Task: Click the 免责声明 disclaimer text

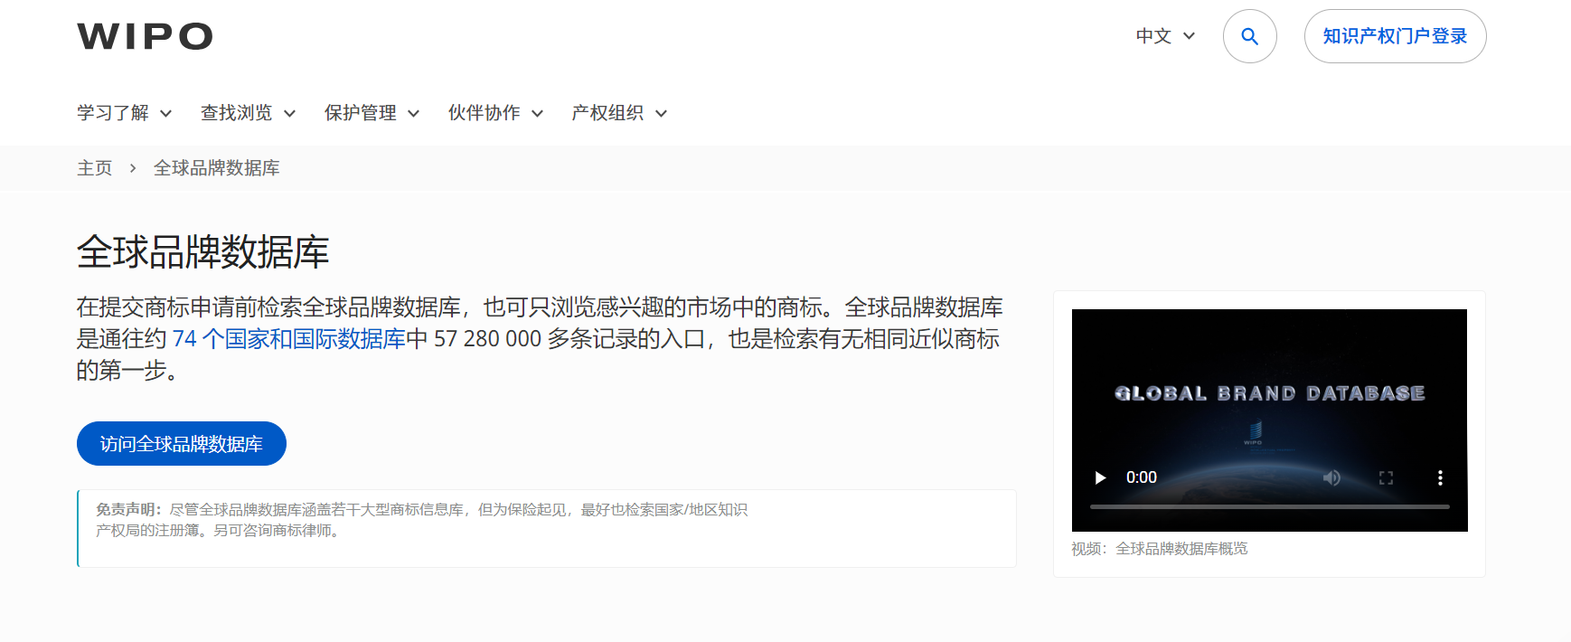Action: tap(421, 520)
